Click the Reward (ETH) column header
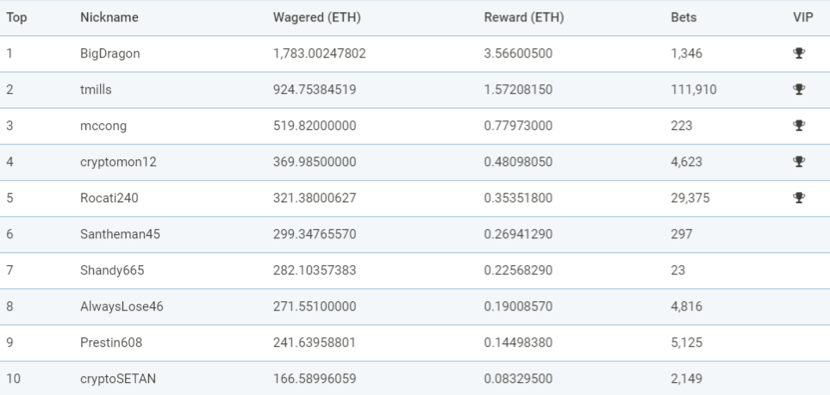This screenshot has height=395, width=830. point(524,17)
